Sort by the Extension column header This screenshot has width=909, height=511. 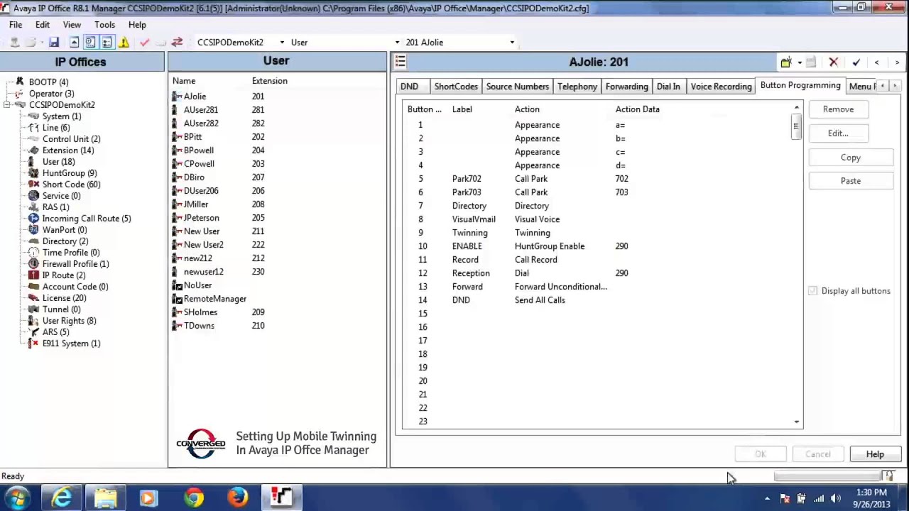270,81
